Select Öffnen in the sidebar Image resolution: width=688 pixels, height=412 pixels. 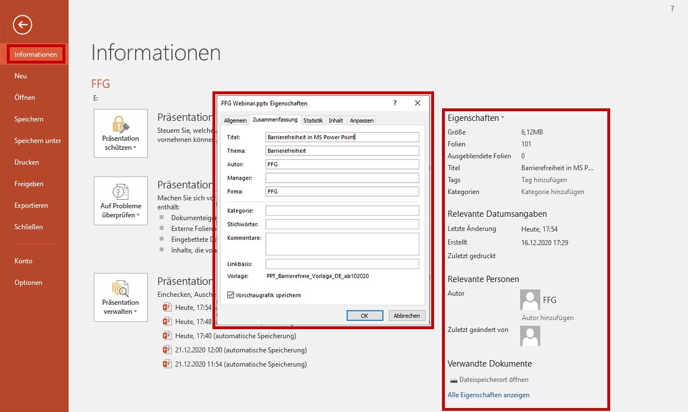pyautogui.click(x=25, y=98)
